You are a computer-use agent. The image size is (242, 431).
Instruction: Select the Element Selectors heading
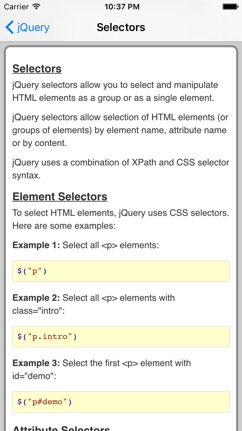(60, 196)
